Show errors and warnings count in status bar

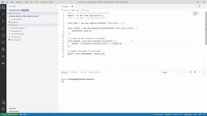coord(23,114)
